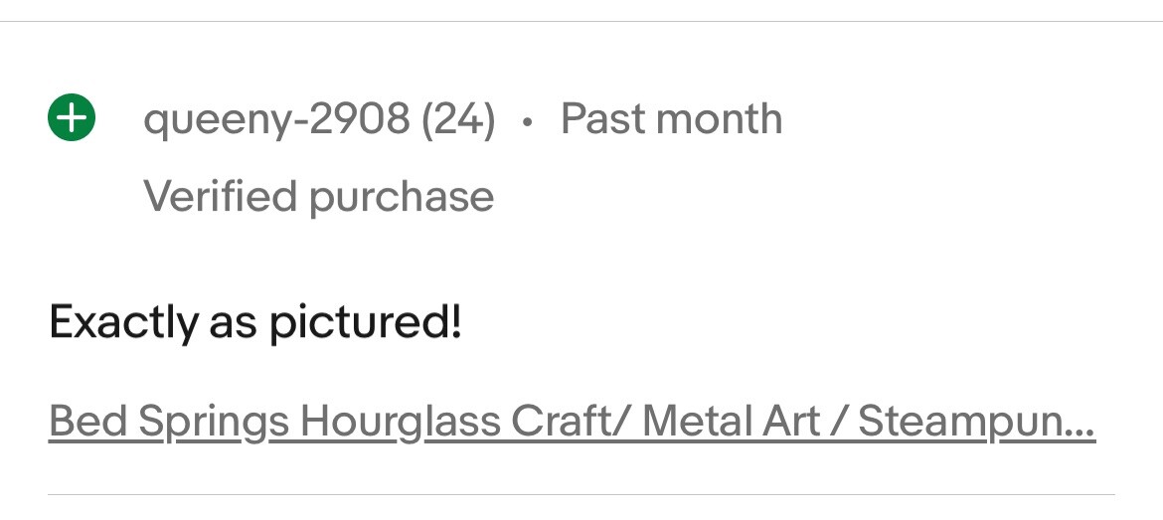Click the truncated 'Steampun...' link text
Viewport: 1163px width, 520px height.
tap(974, 421)
